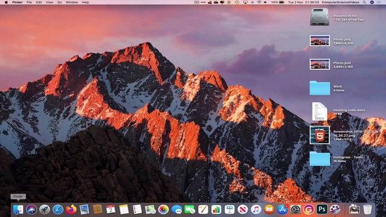
Task: Launch Siri from the Dock
Action: coord(31,210)
